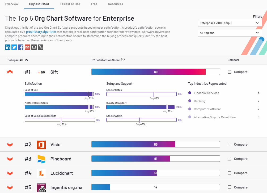Viewport: 267px width, 193px height.
Task: Click the Banking industry dot
Action: (190, 101)
